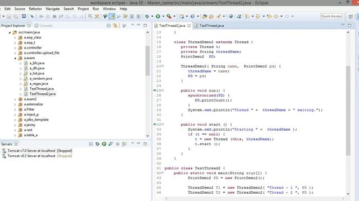This screenshot has height=201, width=359.
Task: Click the editor horizontal scrollbar
Action: [x=254, y=199]
